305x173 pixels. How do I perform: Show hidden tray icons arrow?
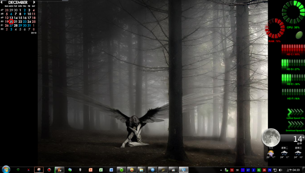[221, 170]
